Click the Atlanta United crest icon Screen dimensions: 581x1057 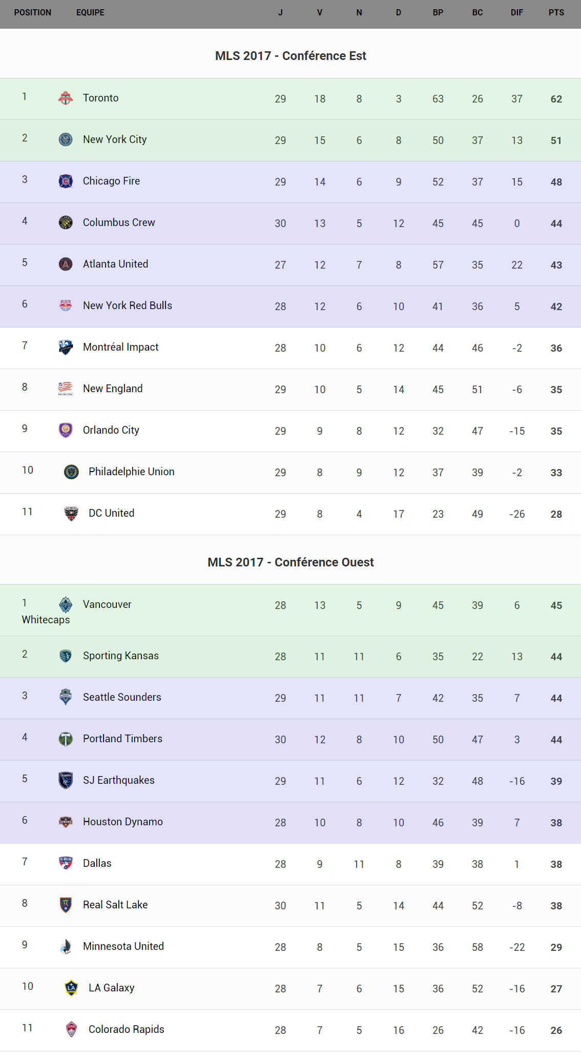[66, 264]
